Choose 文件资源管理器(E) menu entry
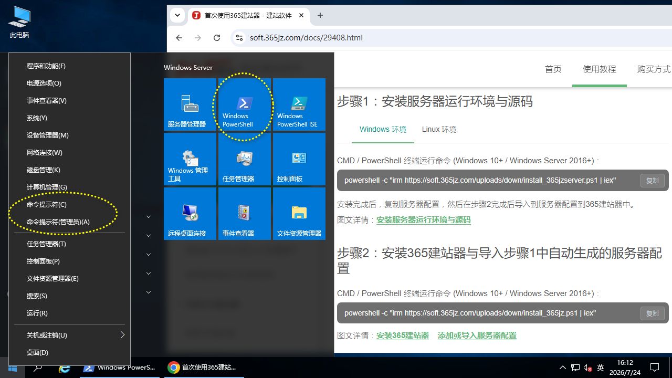The width and height of the screenshot is (672, 378). [69, 278]
